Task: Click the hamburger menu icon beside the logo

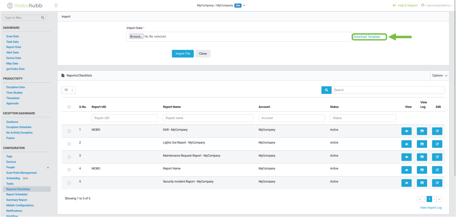Action: tap(56, 5)
